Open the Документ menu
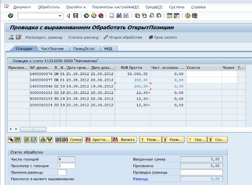Screen dimensions: 252x185 pyautogui.click(x=22, y=7)
